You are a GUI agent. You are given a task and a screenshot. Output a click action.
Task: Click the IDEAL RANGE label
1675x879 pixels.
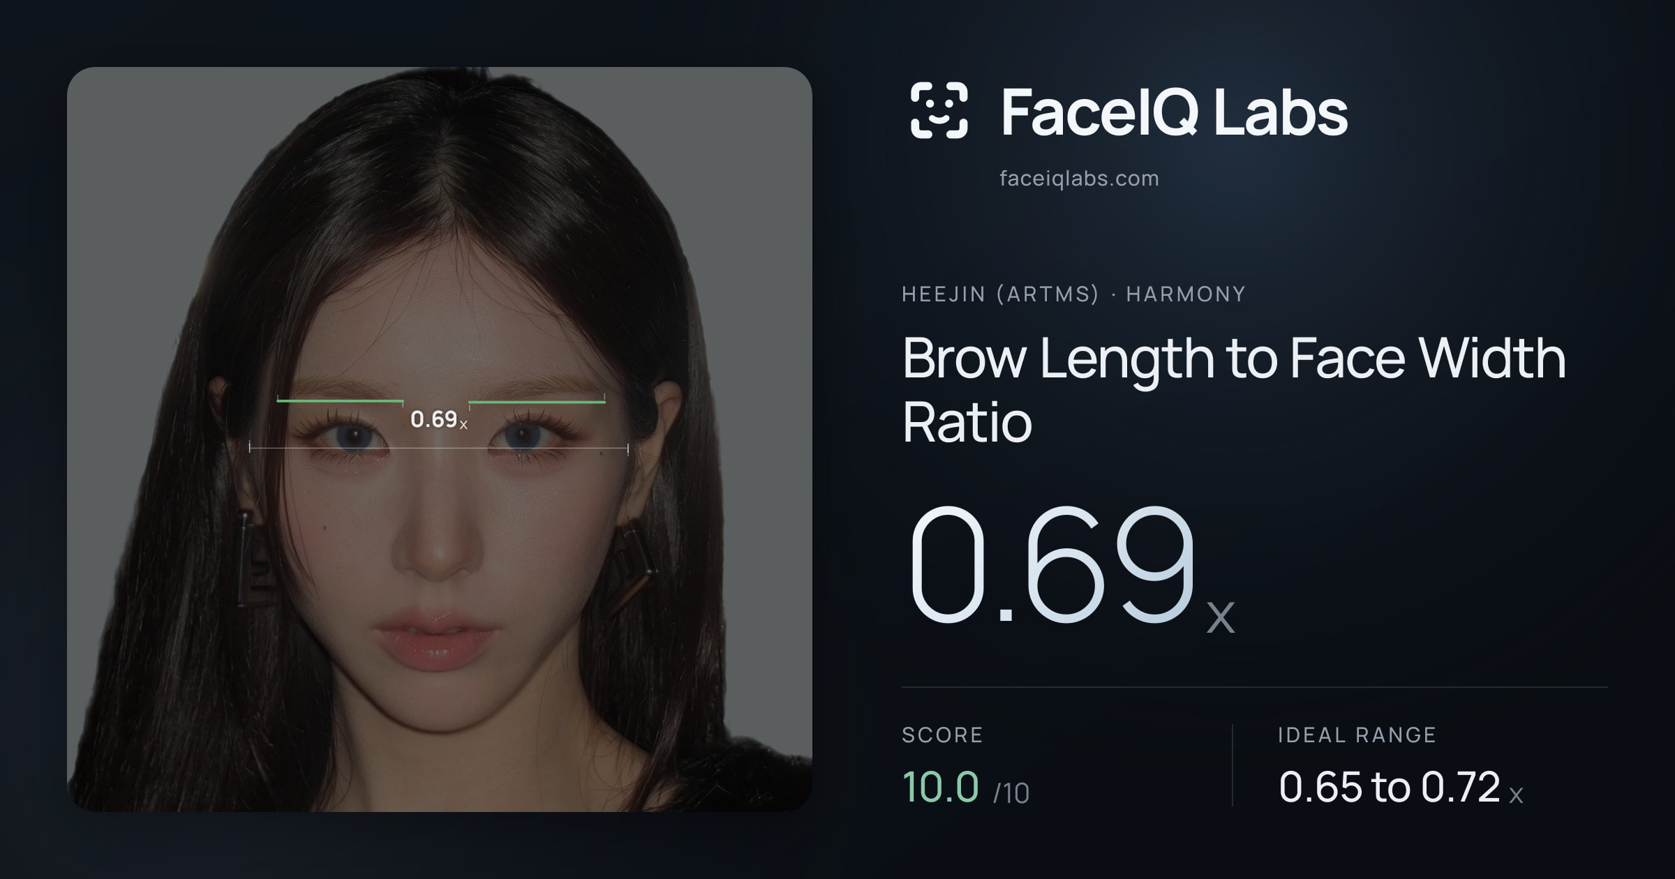[1357, 735]
